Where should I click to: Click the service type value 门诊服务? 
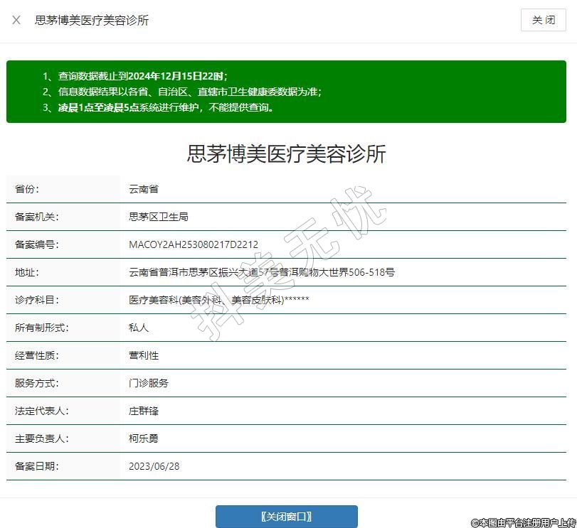[149, 383]
